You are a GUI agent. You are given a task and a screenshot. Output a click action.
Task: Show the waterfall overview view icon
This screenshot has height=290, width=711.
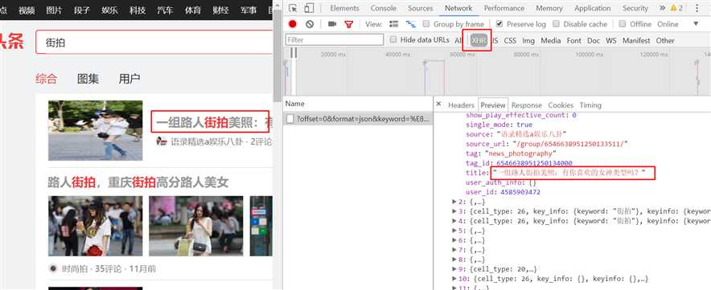(410, 24)
